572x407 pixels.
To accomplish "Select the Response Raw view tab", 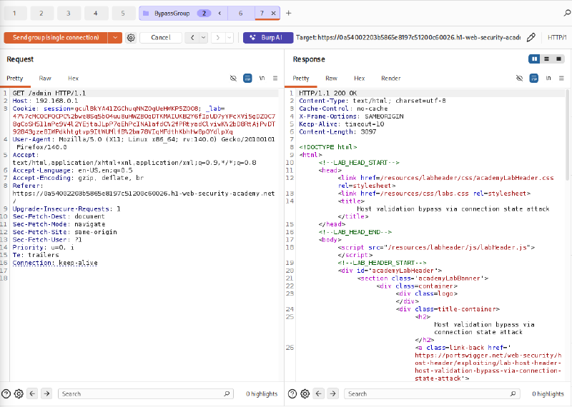I will click(331, 79).
